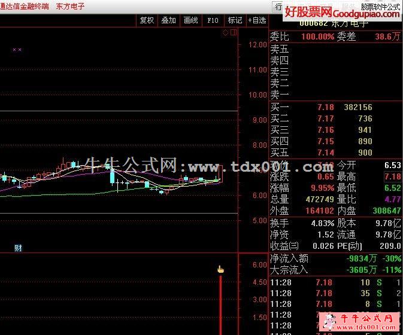Viewport: 403px width, 335px height.
Task: Click the diamond icon above the chart
Action: pos(225,32)
